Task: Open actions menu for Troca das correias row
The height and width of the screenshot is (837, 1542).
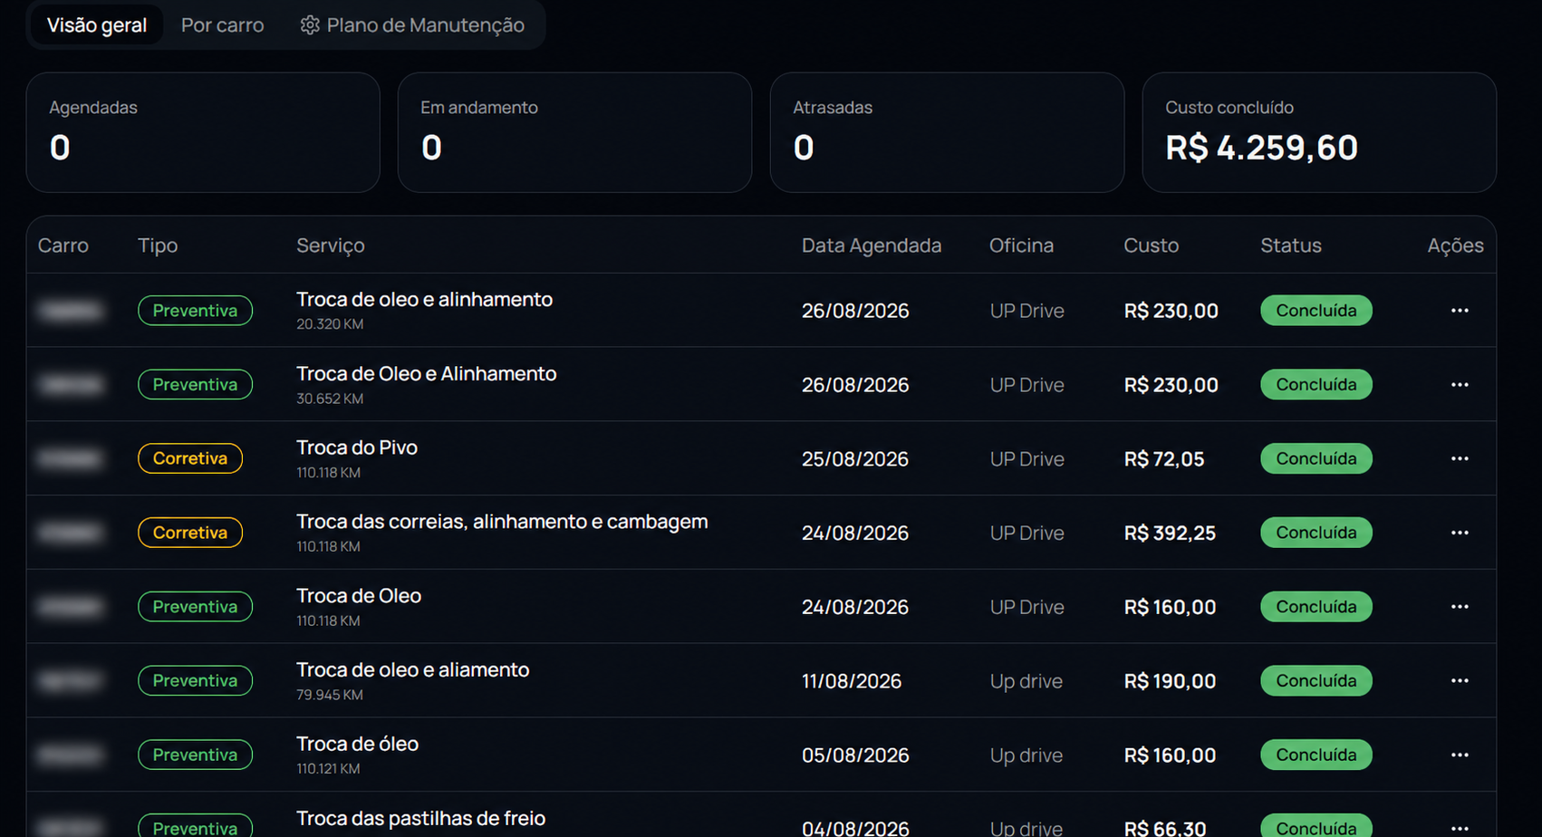Action: click(x=1459, y=533)
